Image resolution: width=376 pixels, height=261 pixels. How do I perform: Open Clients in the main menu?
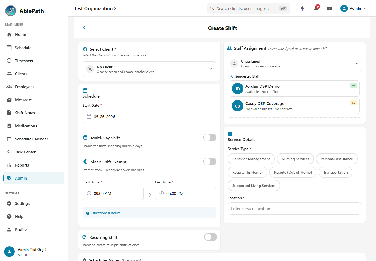pyautogui.click(x=34, y=74)
